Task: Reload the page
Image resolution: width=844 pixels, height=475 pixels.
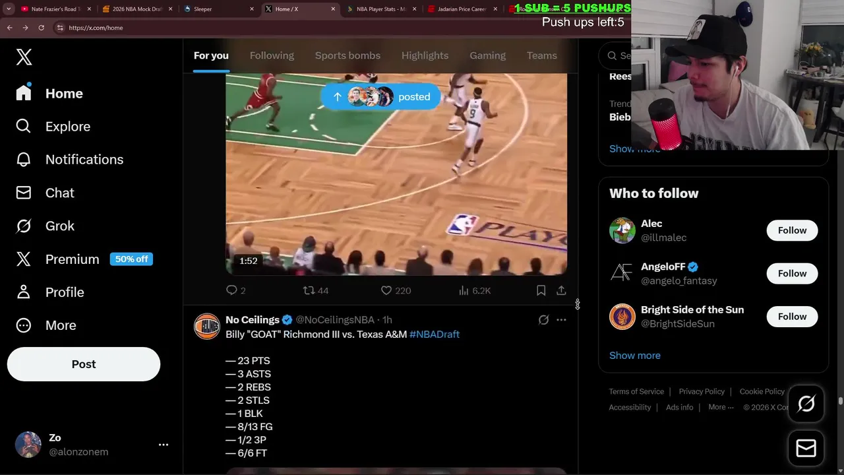Action: [x=41, y=28]
